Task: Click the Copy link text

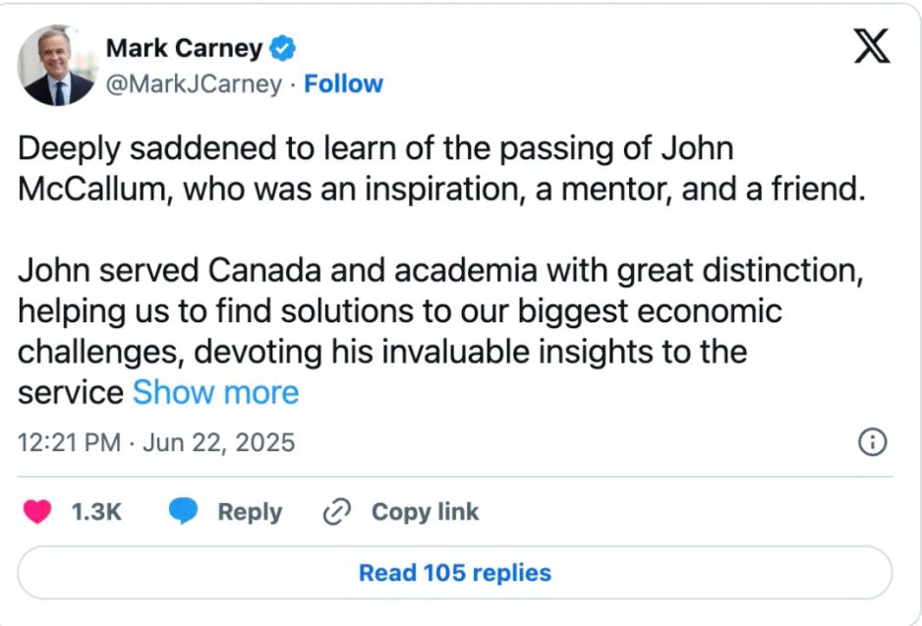Action: tap(425, 512)
